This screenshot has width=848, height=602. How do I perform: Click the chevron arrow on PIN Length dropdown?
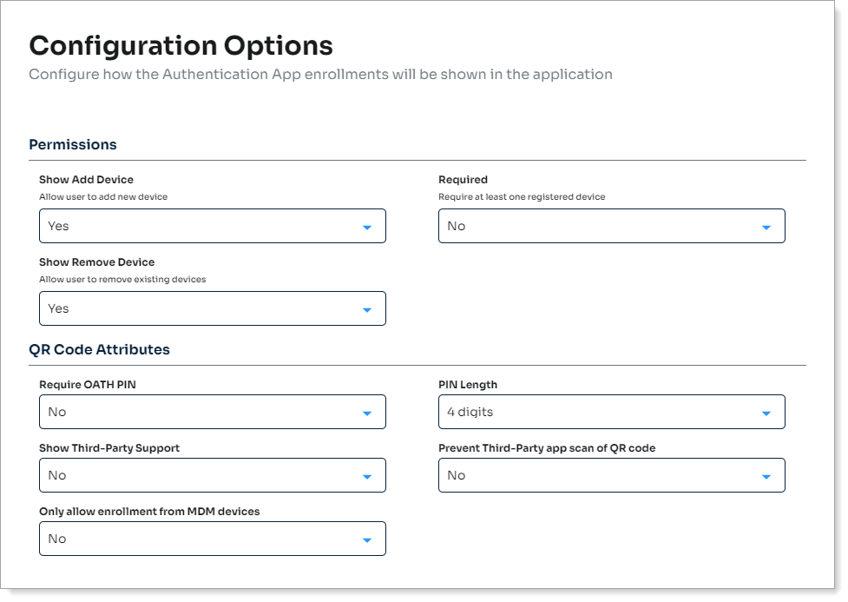click(x=766, y=412)
